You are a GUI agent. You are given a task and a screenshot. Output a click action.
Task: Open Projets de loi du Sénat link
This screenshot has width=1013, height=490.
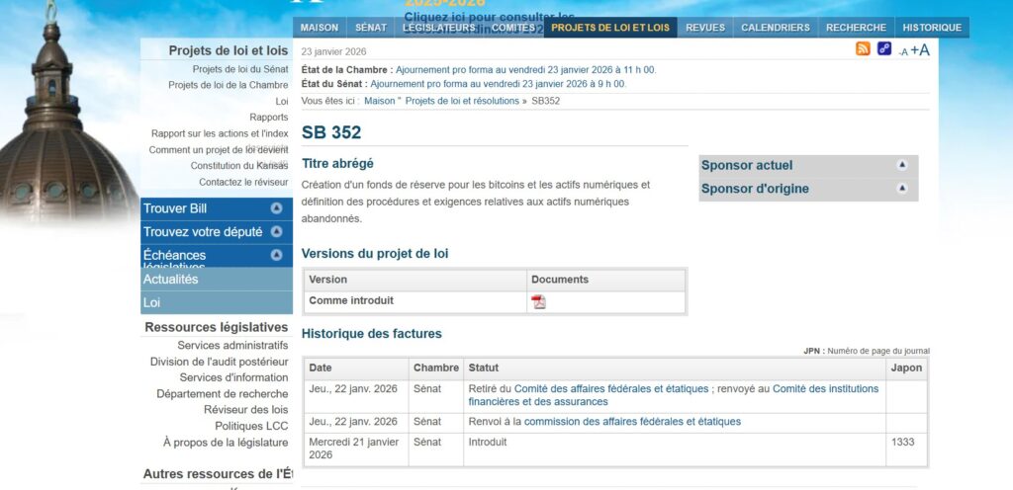(x=240, y=69)
